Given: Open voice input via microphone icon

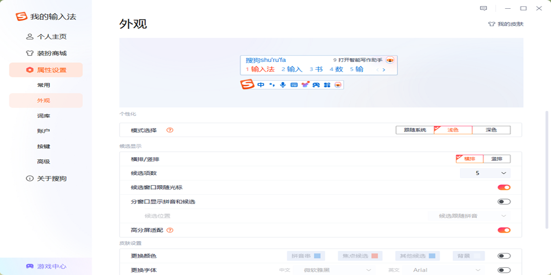Looking at the screenshot, I should (282, 84).
